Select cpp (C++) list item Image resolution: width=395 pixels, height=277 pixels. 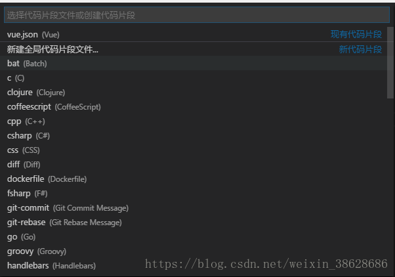26,121
